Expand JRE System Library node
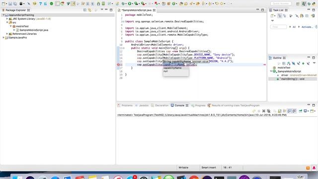 coord(7,19)
